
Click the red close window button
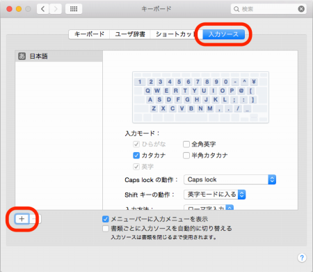(9, 9)
